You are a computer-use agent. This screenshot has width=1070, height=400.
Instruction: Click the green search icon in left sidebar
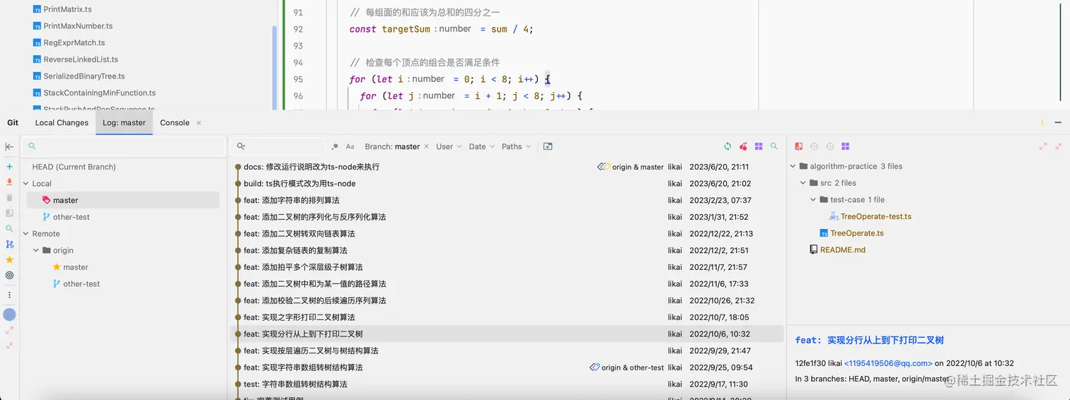tap(9, 228)
